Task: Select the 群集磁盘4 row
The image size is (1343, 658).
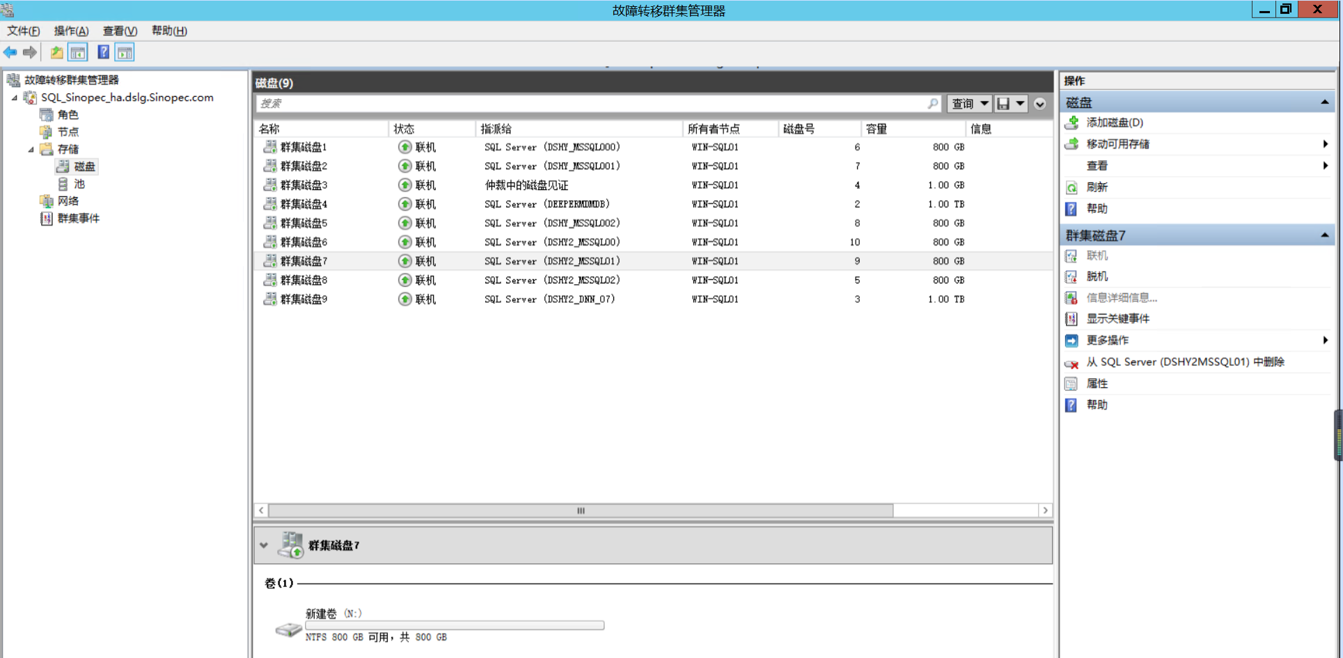Action: pos(653,204)
